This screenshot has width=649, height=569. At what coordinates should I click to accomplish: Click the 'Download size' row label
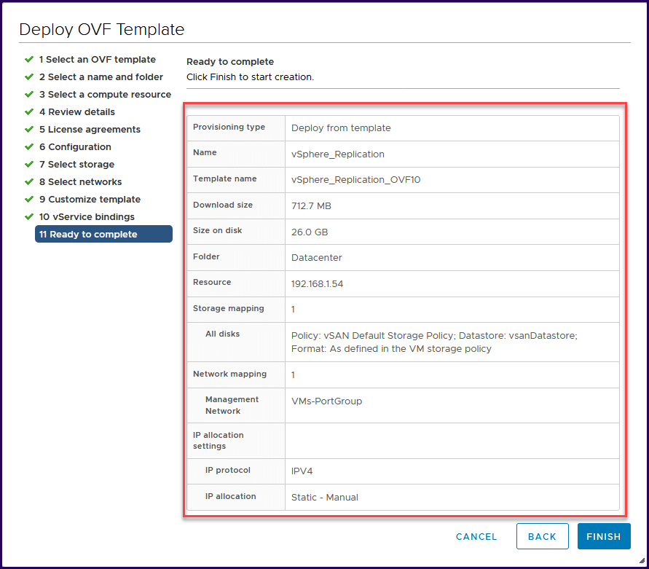[x=223, y=205]
